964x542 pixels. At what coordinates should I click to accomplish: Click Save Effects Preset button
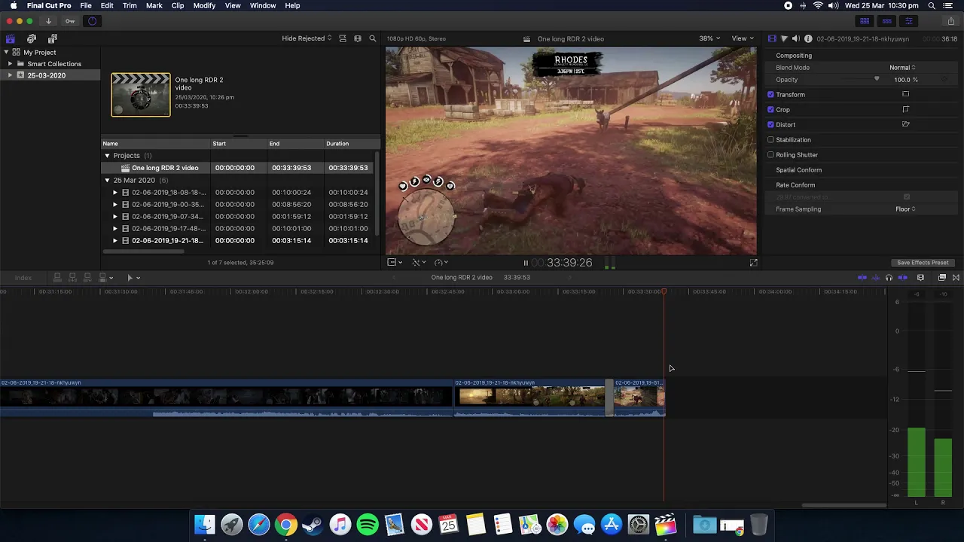coord(923,263)
